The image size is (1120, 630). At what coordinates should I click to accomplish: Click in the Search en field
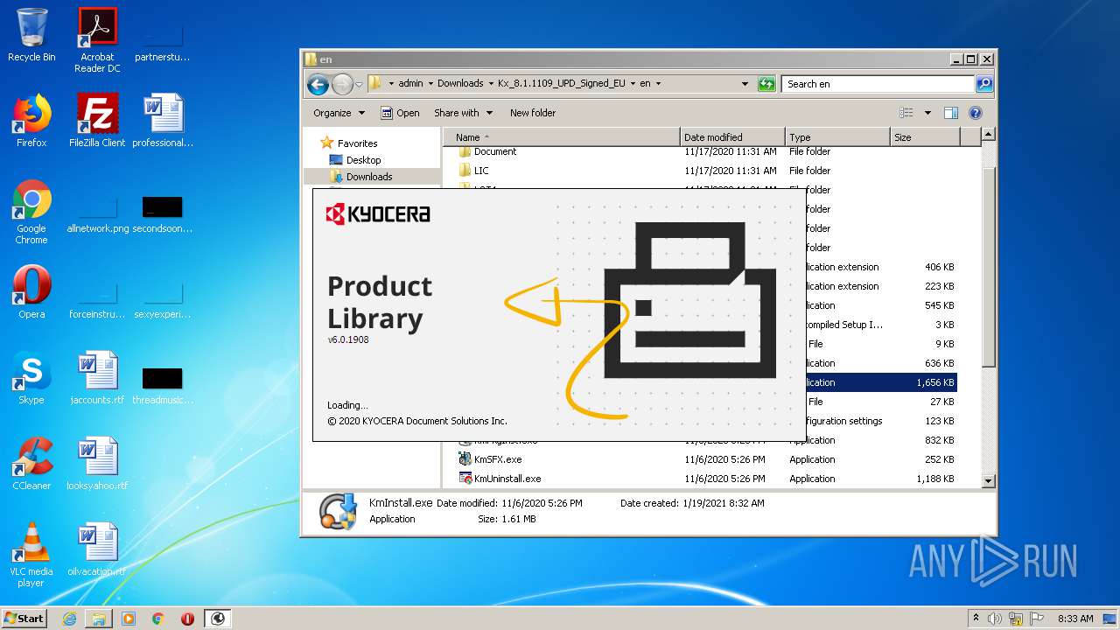(878, 84)
